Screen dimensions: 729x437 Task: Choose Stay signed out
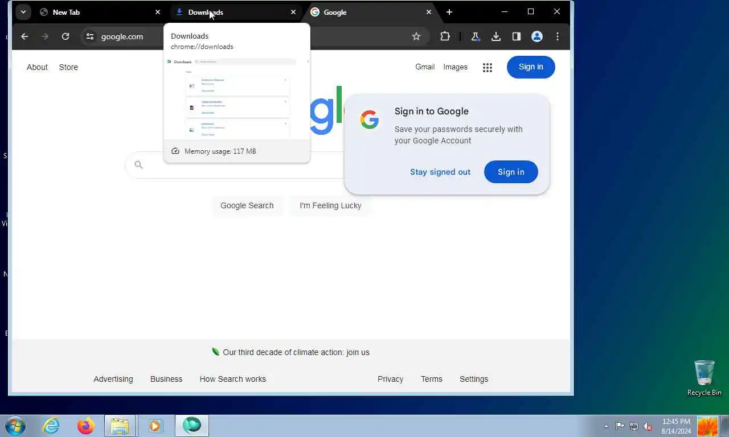pos(440,172)
